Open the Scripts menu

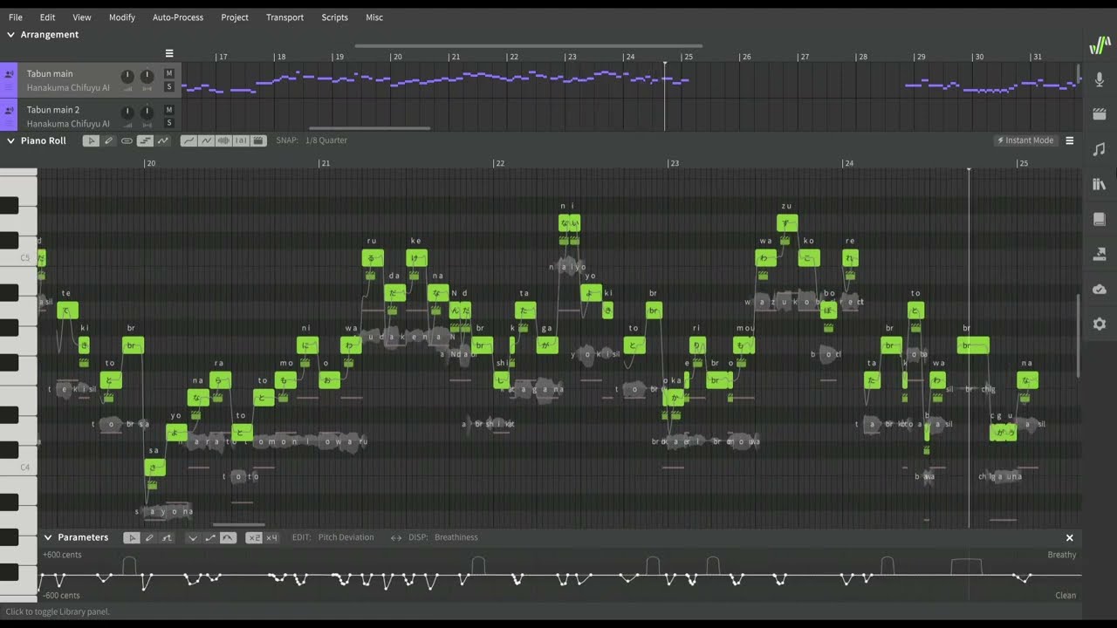pyautogui.click(x=334, y=17)
